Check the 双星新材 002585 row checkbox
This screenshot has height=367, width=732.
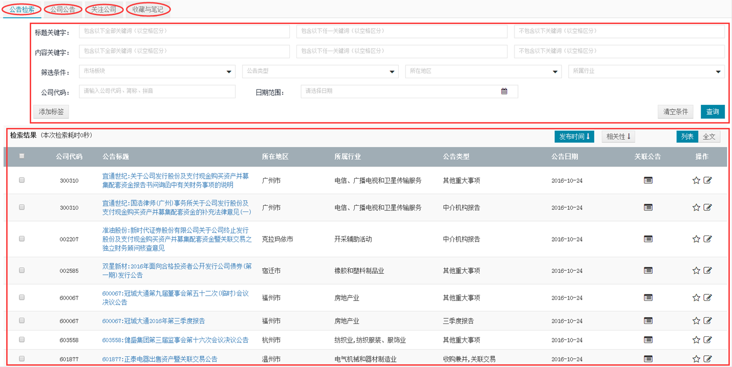pyautogui.click(x=21, y=270)
